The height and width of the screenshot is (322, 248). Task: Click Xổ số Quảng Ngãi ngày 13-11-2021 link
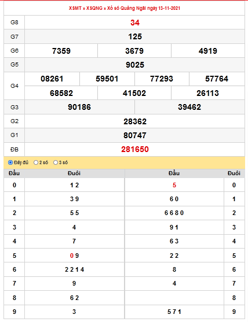pos(144,8)
